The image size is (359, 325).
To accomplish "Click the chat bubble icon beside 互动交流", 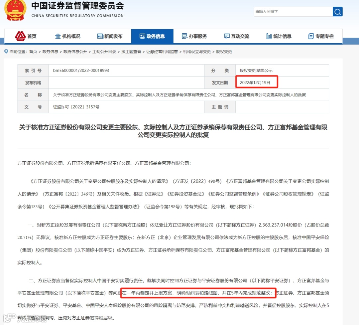I will [x=227, y=36].
